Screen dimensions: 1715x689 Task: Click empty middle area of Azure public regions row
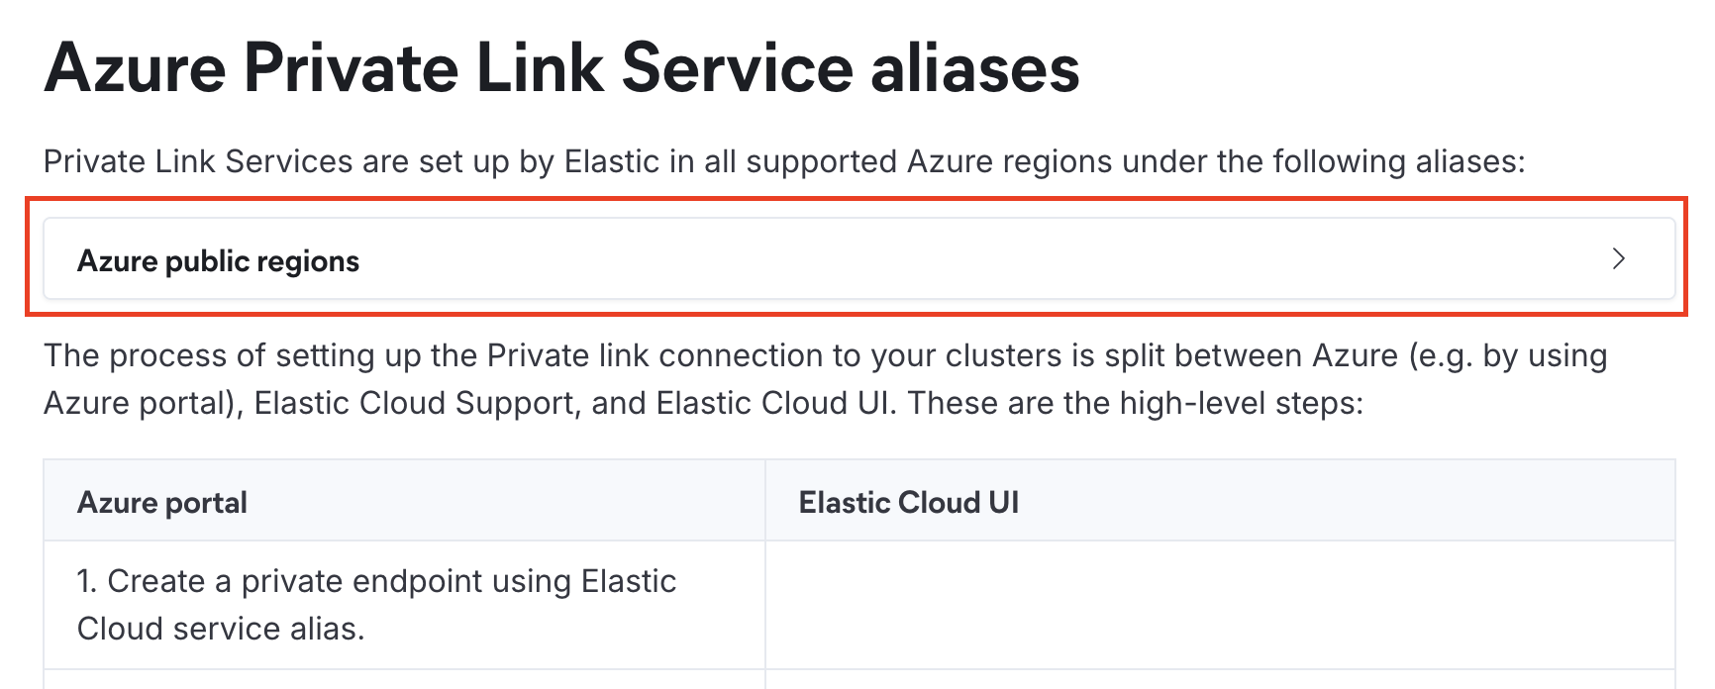891,259
